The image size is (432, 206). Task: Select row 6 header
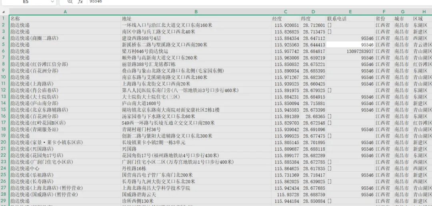click(x=4, y=51)
